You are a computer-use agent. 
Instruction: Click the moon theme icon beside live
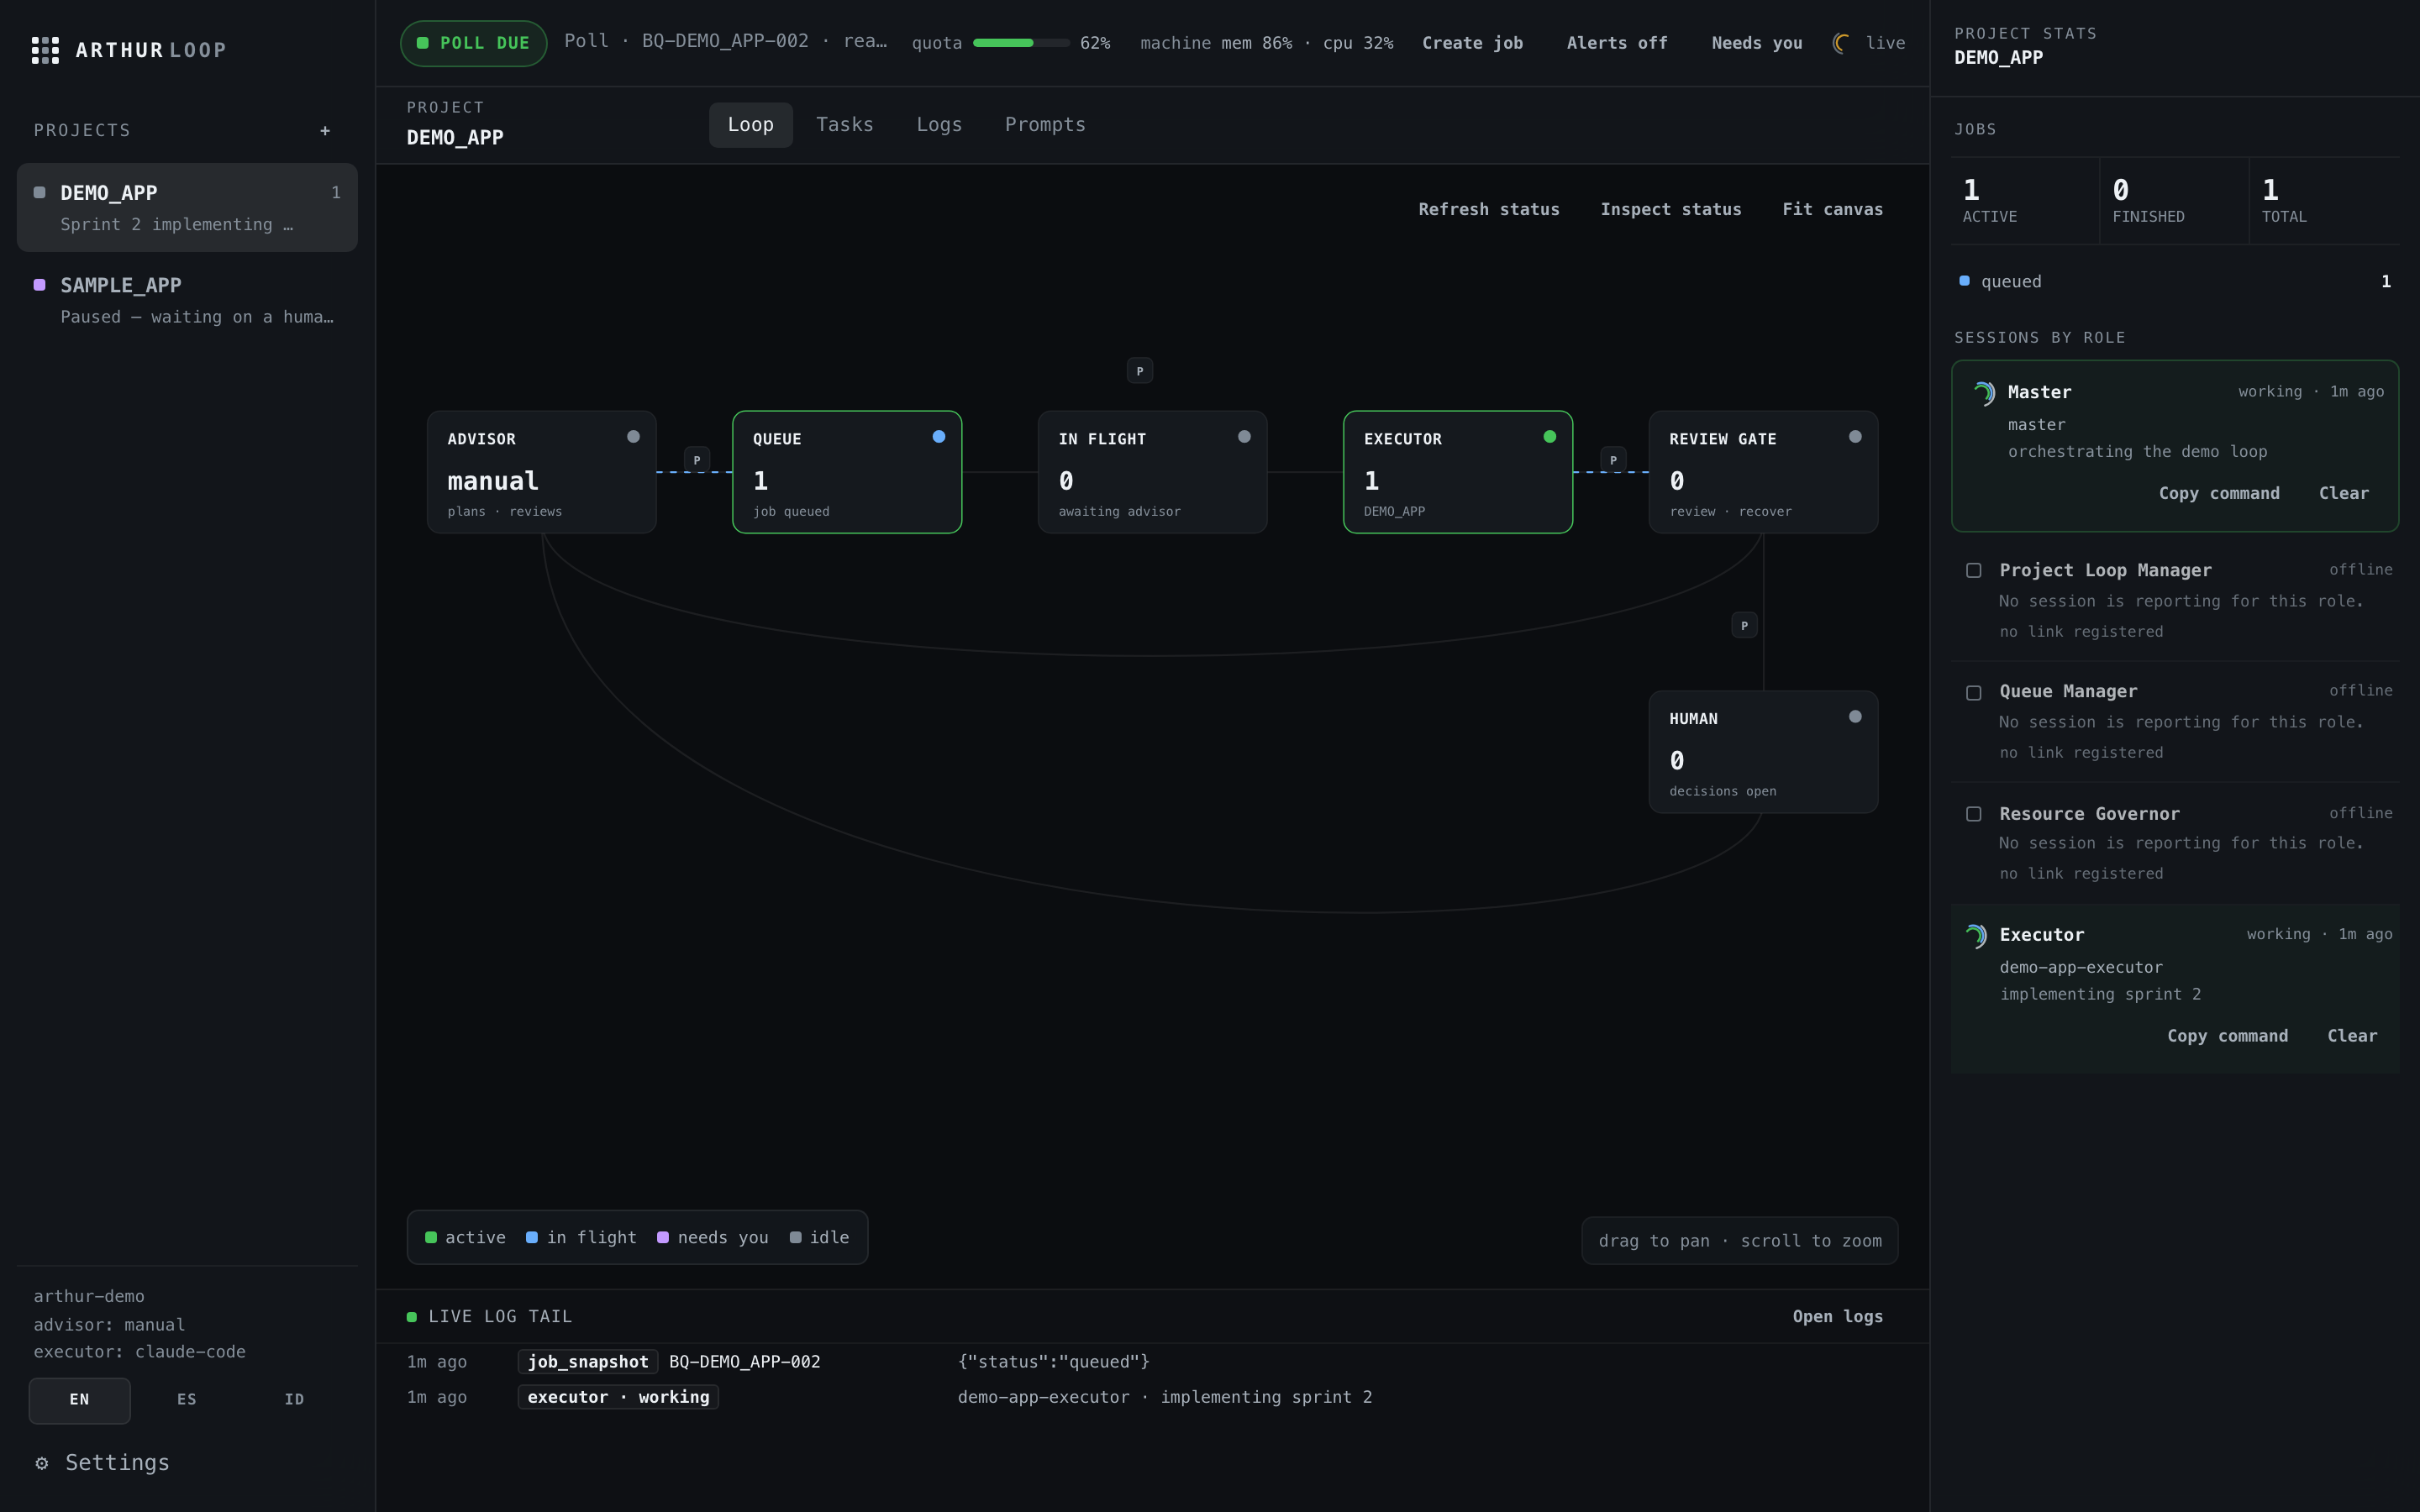tap(1841, 43)
